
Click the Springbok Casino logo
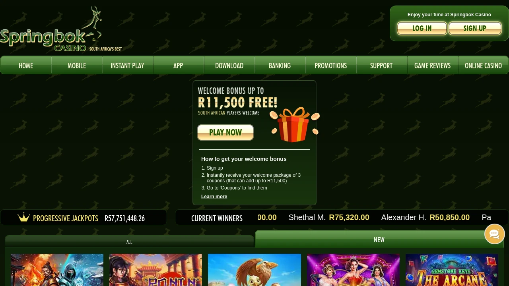point(61,29)
